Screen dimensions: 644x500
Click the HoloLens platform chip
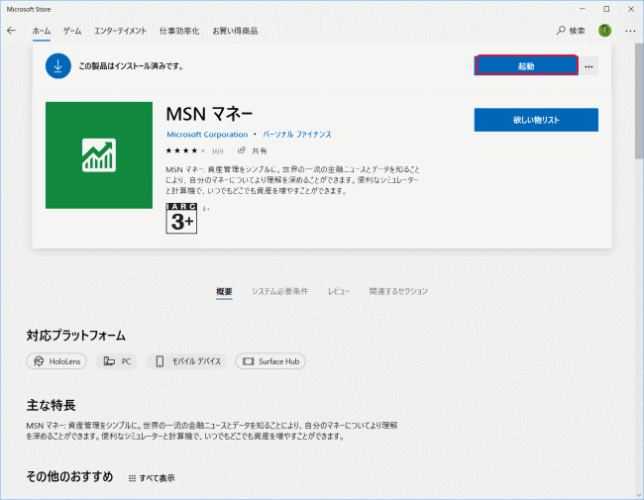[56, 361]
